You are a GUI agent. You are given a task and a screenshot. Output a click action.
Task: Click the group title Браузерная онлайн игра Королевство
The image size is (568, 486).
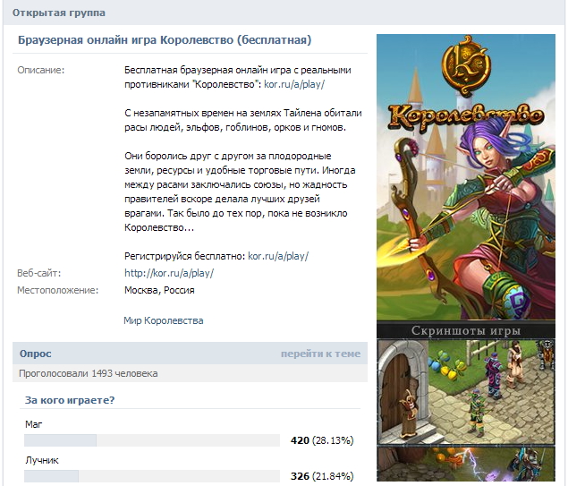(x=165, y=40)
